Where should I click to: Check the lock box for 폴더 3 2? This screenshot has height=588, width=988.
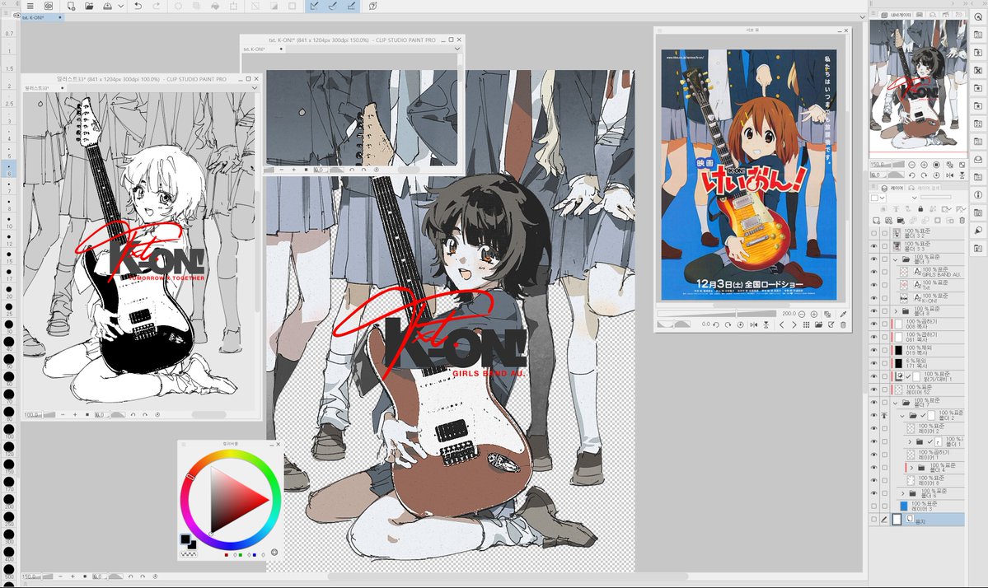click(885, 234)
